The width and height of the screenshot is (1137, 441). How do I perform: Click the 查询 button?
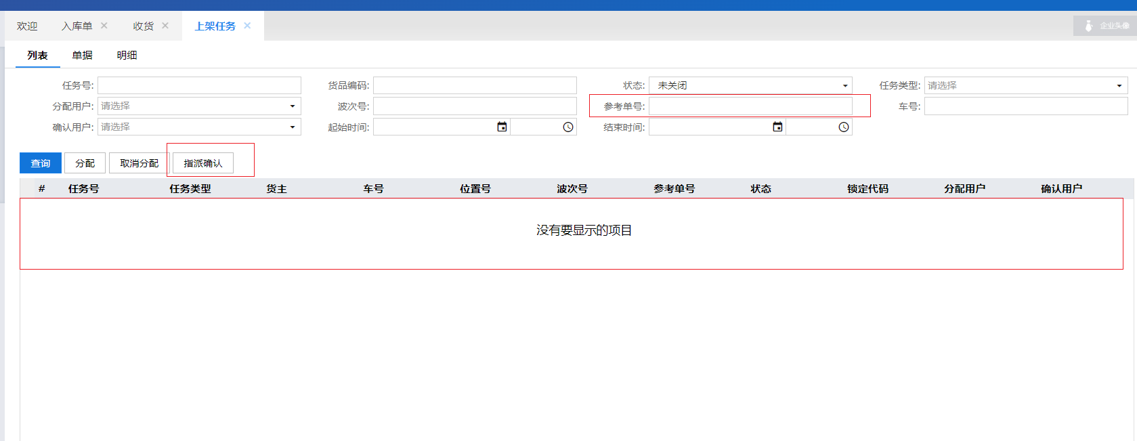(41, 163)
